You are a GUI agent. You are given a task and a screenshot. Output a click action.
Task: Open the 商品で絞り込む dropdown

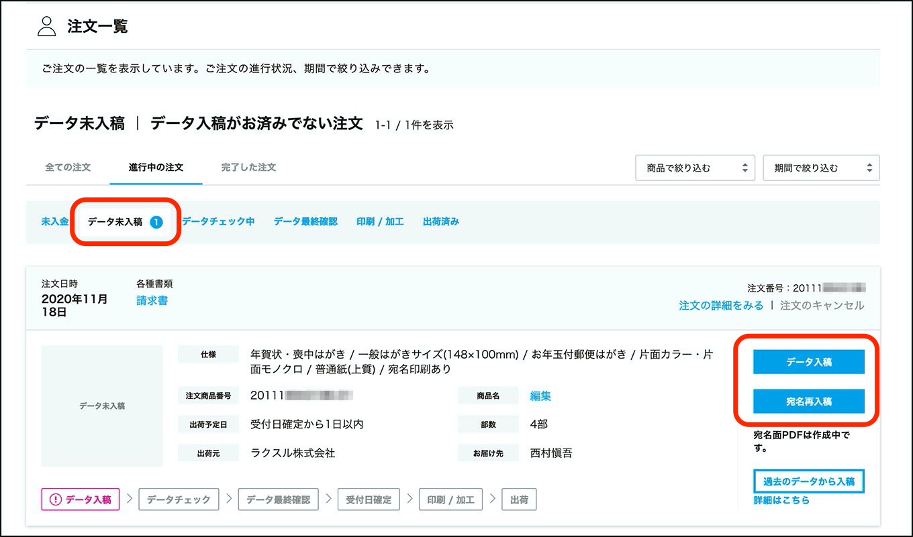pos(695,168)
